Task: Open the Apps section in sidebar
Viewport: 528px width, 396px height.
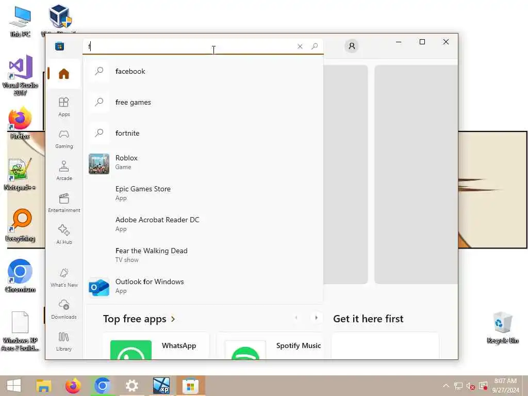Action: pos(63,107)
